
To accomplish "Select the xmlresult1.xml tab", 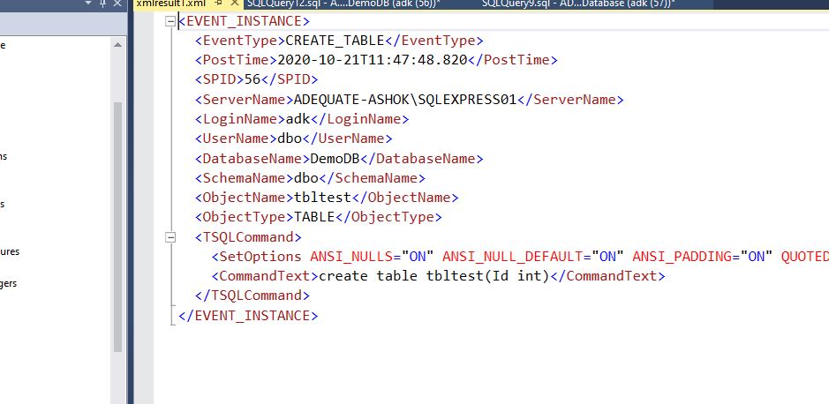I will [x=170, y=4].
